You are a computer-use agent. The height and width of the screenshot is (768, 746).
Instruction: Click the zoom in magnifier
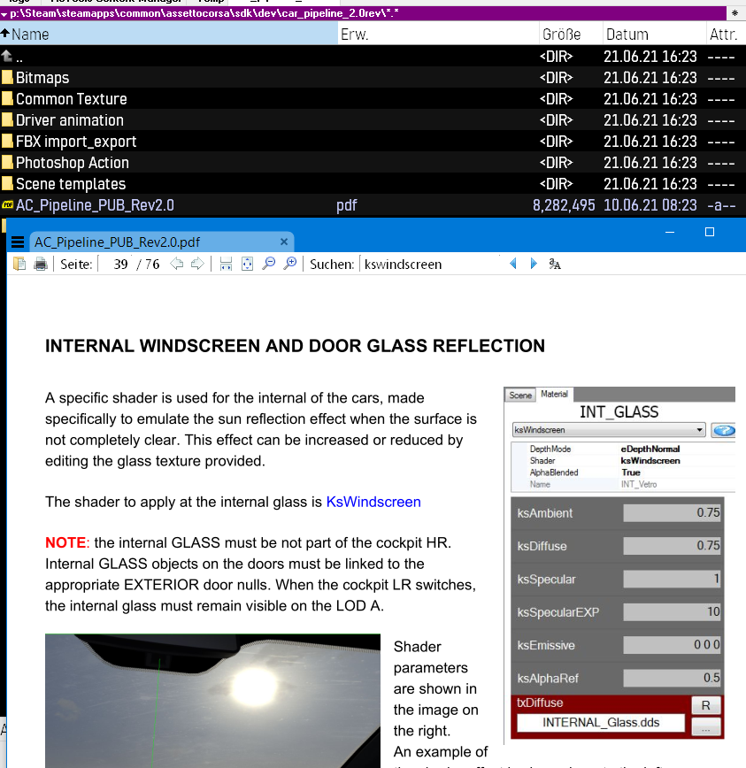click(x=288, y=264)
